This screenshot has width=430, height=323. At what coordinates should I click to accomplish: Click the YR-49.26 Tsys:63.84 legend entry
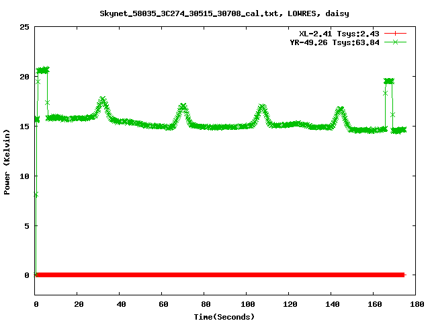(x=335, y=42)
